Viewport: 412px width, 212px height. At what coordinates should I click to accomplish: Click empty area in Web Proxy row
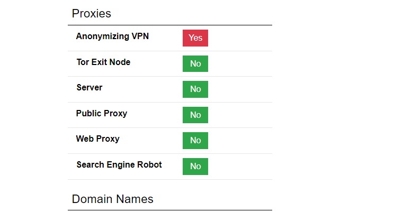pyautogui.click(x=240, y=141)
